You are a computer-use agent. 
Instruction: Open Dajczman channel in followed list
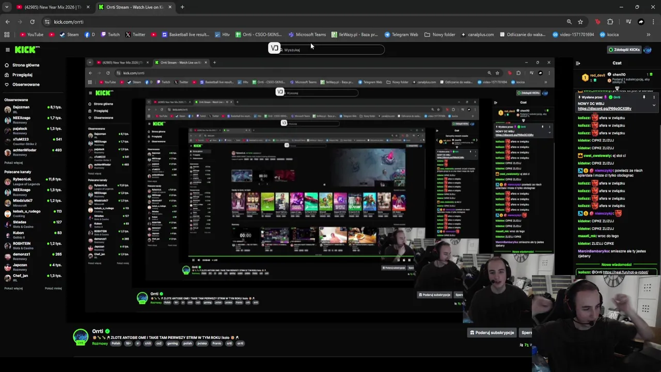(33, 109)
